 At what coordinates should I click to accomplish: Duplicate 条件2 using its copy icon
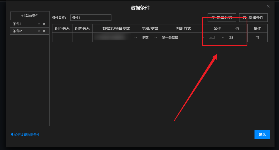pos(39,31)
